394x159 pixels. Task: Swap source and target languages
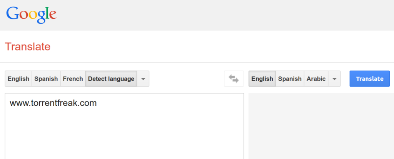[x=234, y=79]
